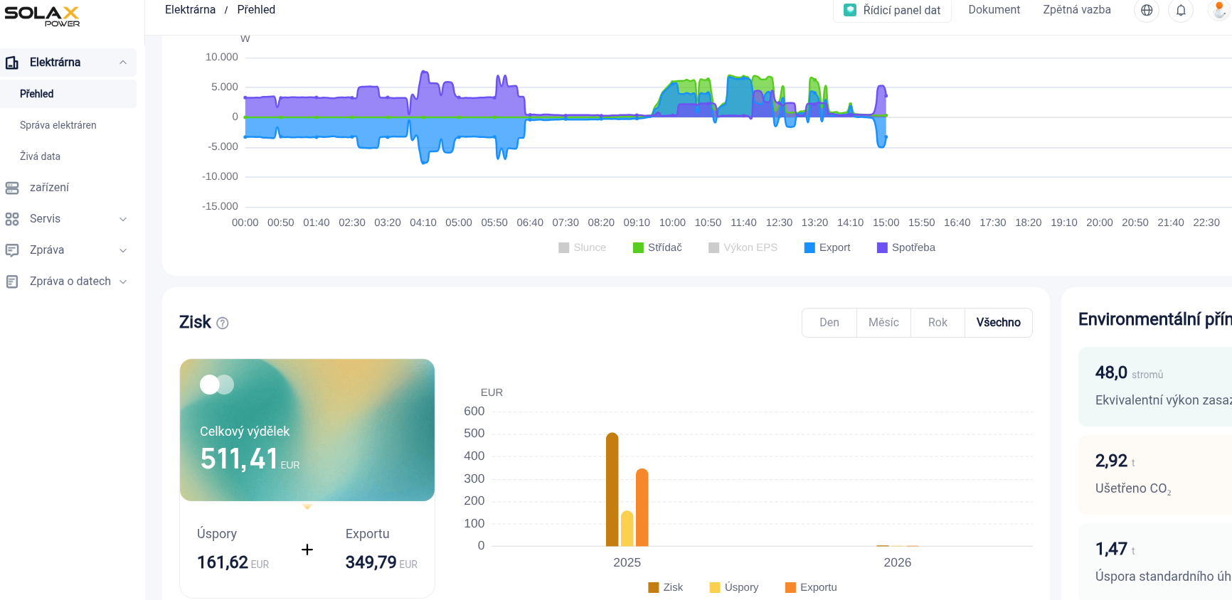Click the SolaX Power logo

point(43,16)
